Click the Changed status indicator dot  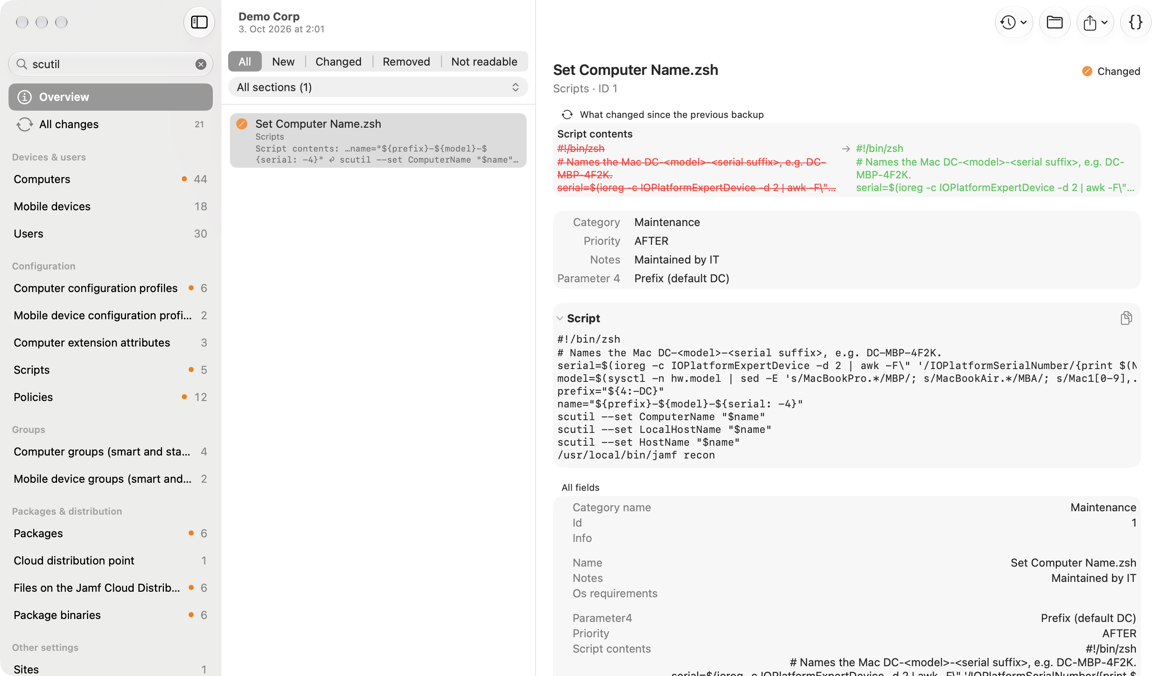tap(1087, 71)
